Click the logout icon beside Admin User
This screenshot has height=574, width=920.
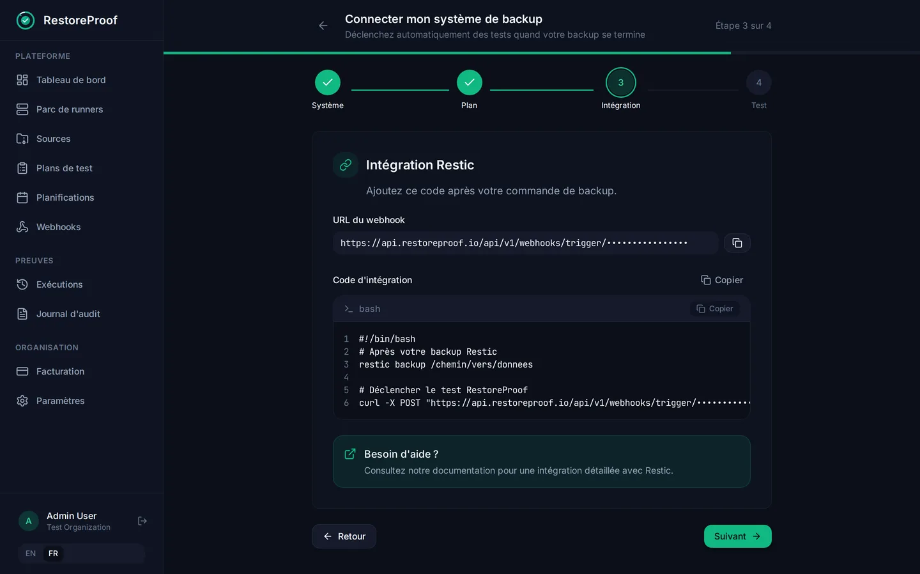tap(142, 521)
